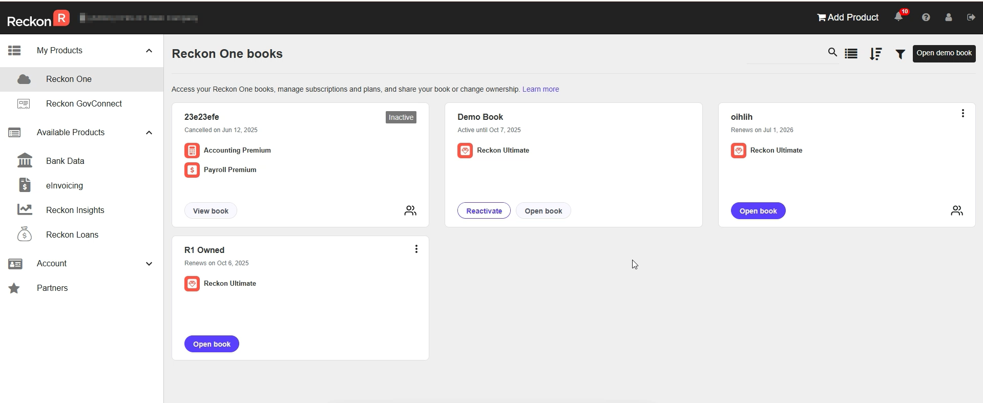Reactivate the Demo Book
983x403 pixels.
pos(484,211)
